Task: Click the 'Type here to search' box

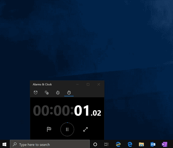Action: pos(50,144)
